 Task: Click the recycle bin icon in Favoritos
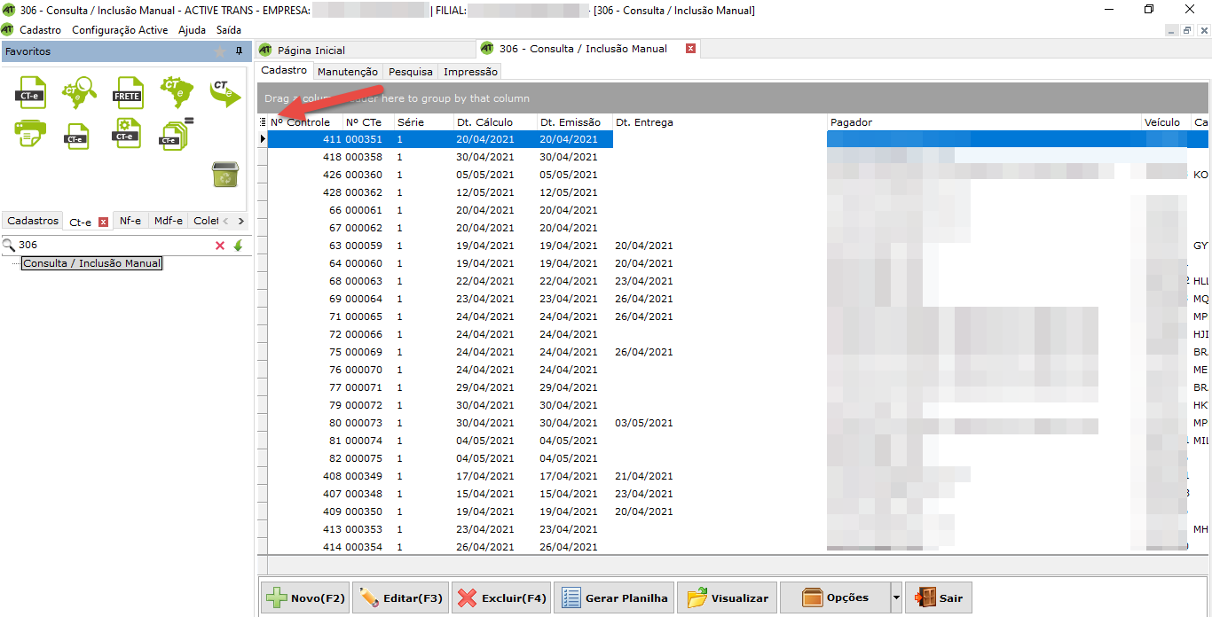(x=224, y=175)
